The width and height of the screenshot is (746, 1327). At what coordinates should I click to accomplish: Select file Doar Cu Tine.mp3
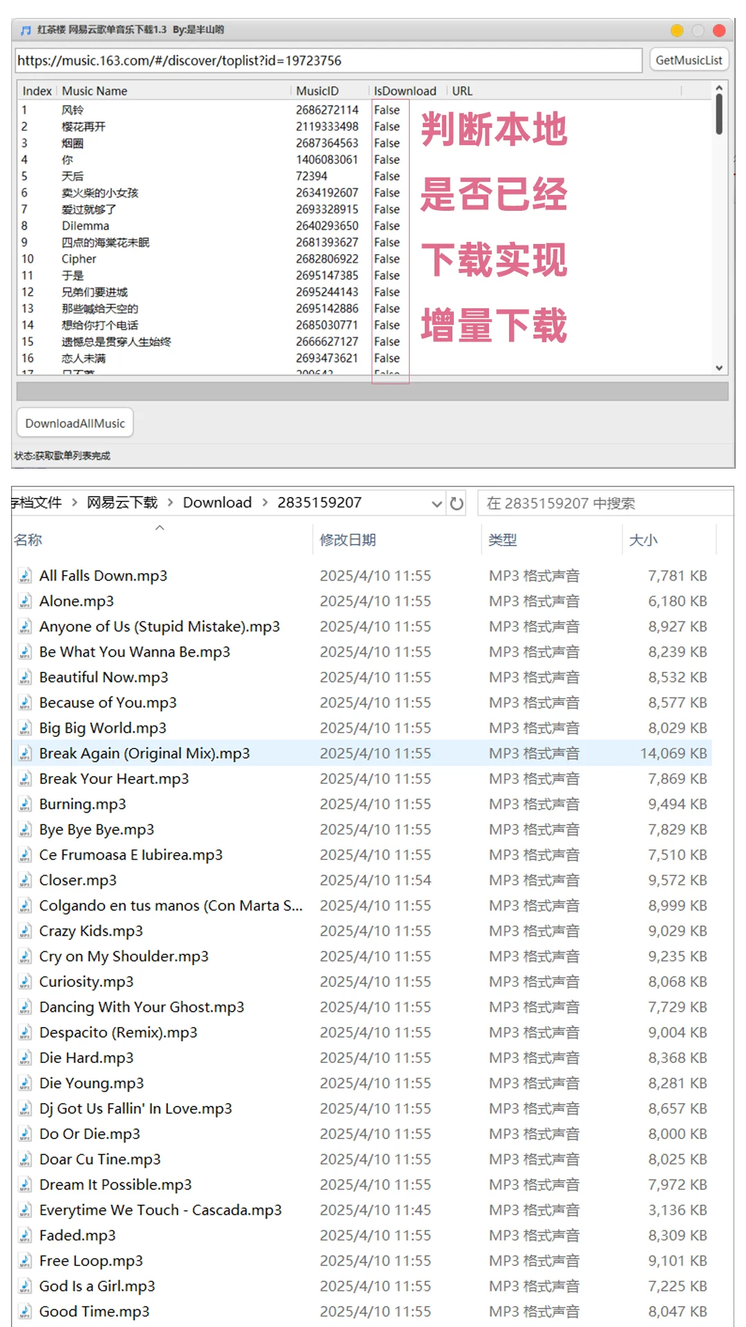point(100,1159)
